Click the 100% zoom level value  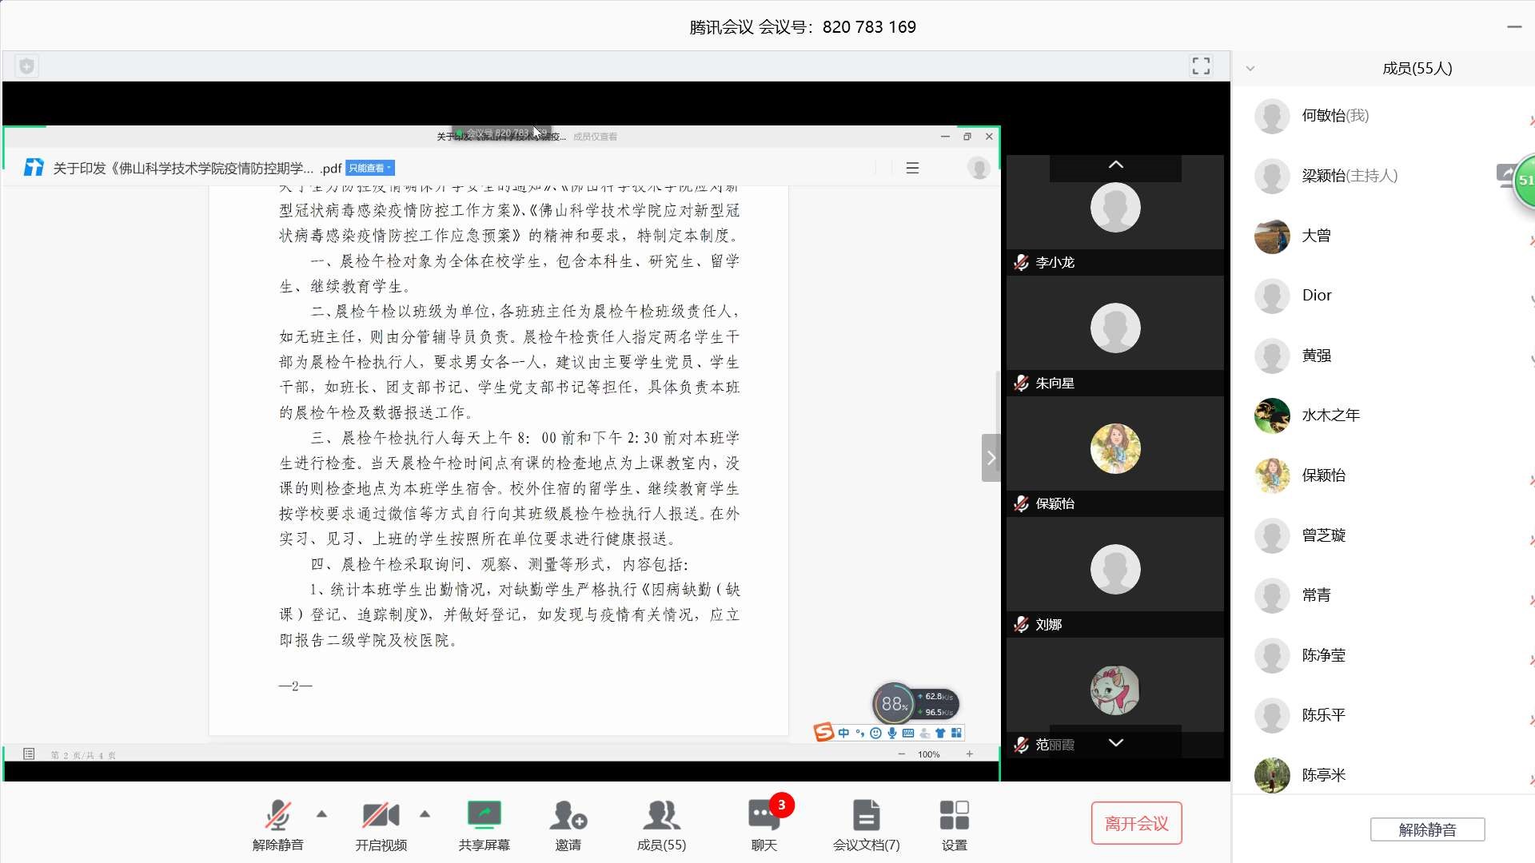[929, 754]
